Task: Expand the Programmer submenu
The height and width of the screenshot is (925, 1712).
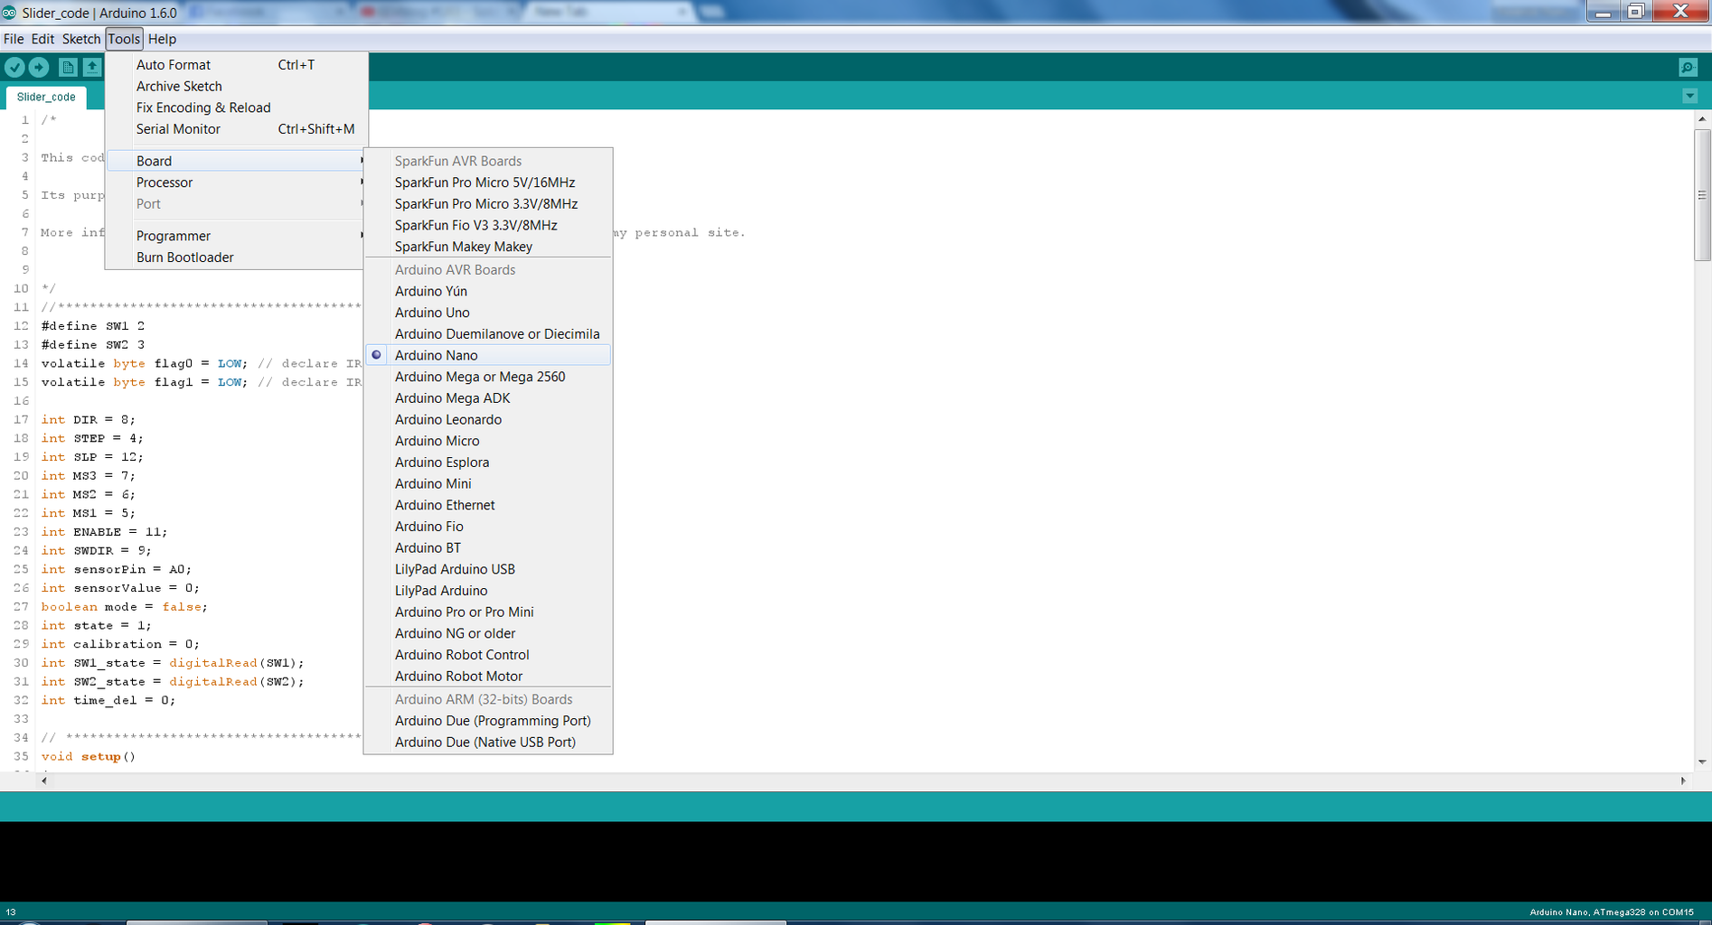Action: click(237, 236)
